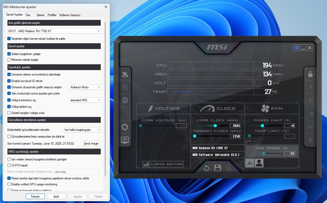Image resolution: width=327 pixels, height=203 pixels.
Task: Click the Windows startup icon in Afterburner
Action: point(296,48)
